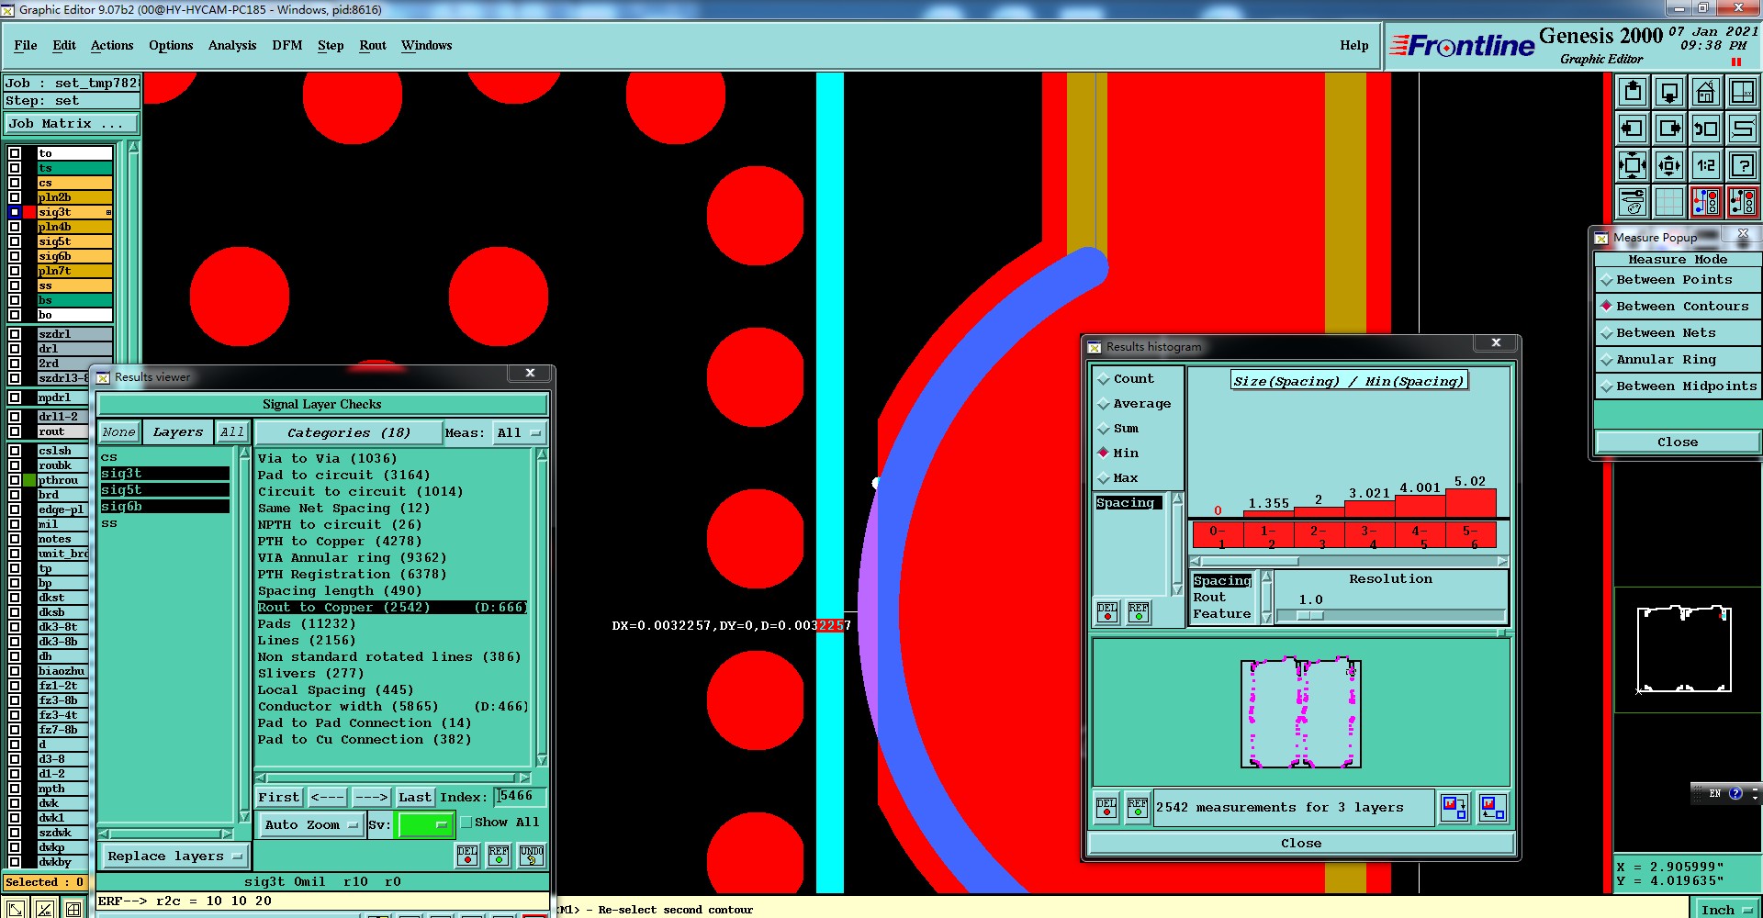Open the Replace layers dropdown
Image resolution: width=1763 pixels, height=918 pixels.
[174, 856]
